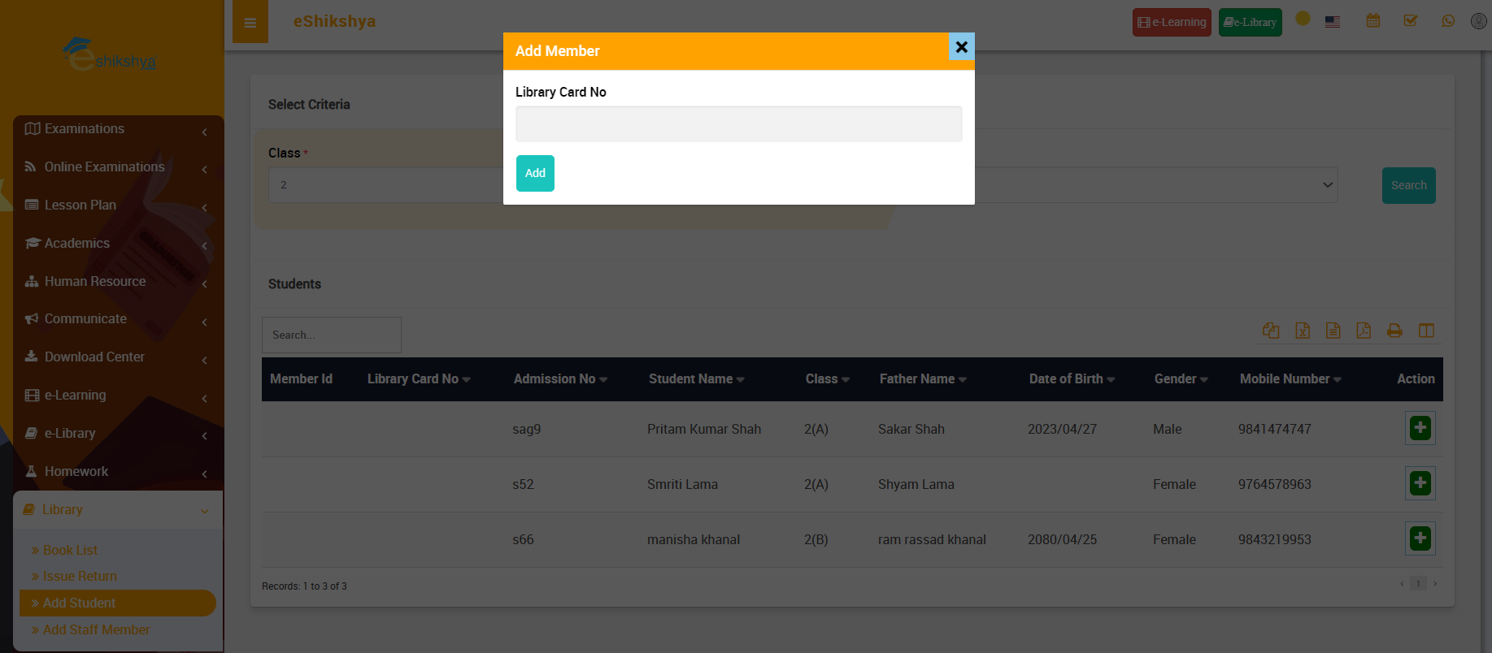Print the students table

1394,331
